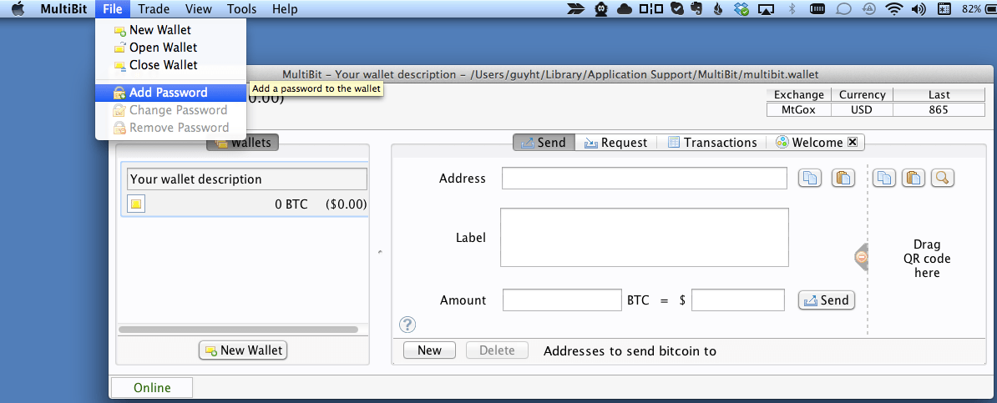Click the cloud icon in the menu bar
This screenshot has height=403, width=997.
[625, 9]
